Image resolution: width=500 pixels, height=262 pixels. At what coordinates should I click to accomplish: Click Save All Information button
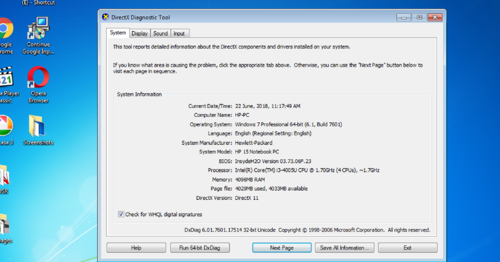(344, 248)
